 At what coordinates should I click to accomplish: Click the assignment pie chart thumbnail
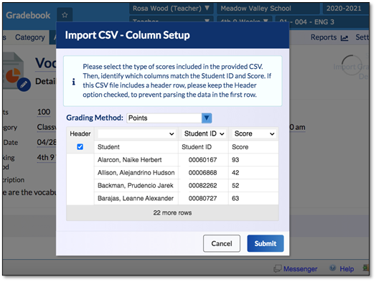[x=13, y=71]
